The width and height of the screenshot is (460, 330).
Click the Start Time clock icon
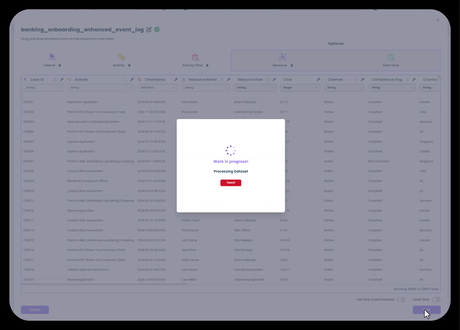pos(391,57)
